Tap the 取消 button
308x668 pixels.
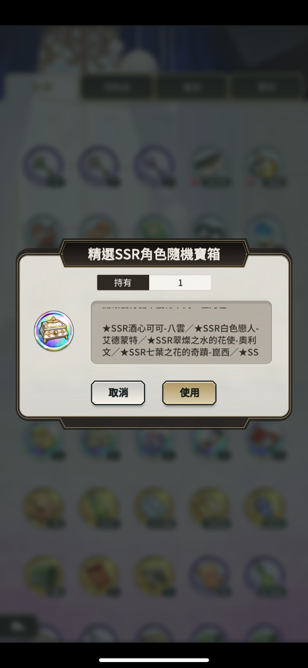[118, 393]
